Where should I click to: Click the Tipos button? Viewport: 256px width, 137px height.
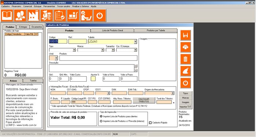pos(186,93)
